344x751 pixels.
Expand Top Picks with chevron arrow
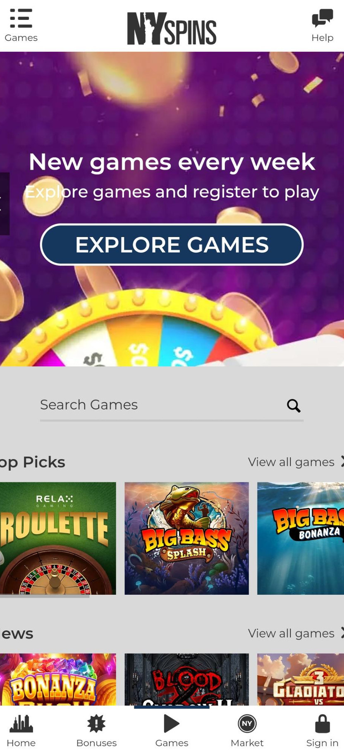[342, 461]
